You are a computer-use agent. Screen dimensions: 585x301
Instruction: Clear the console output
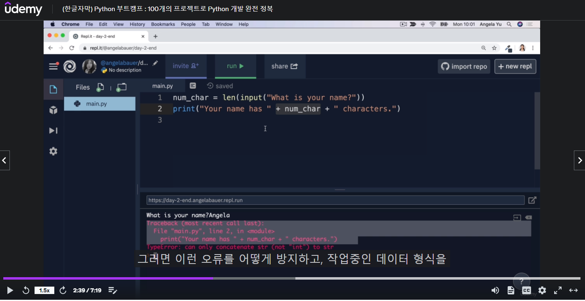point(528,218)
